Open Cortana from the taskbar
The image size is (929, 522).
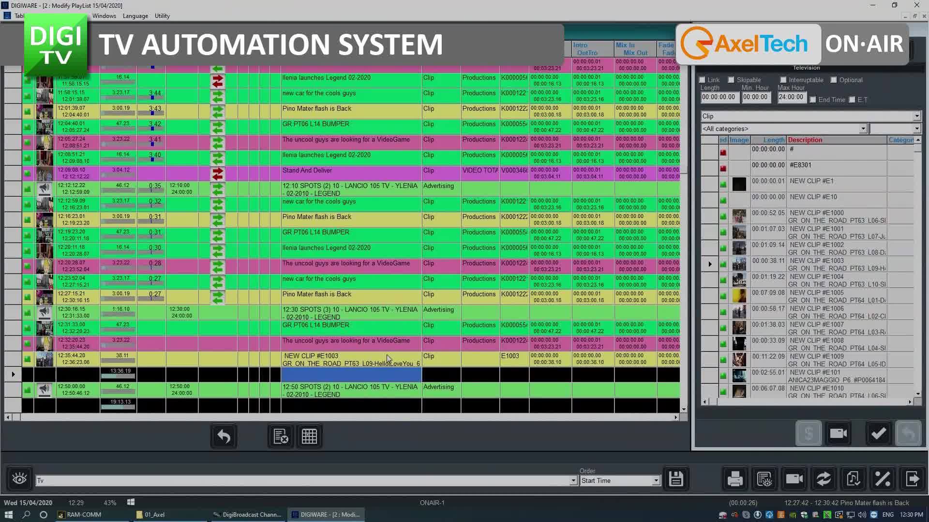pos(44,515)
